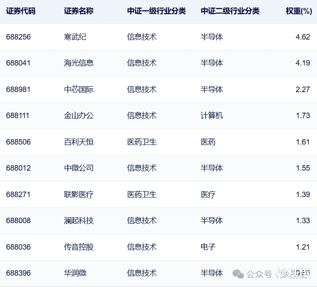Select stock name 华润微

[x=75, y=273]
